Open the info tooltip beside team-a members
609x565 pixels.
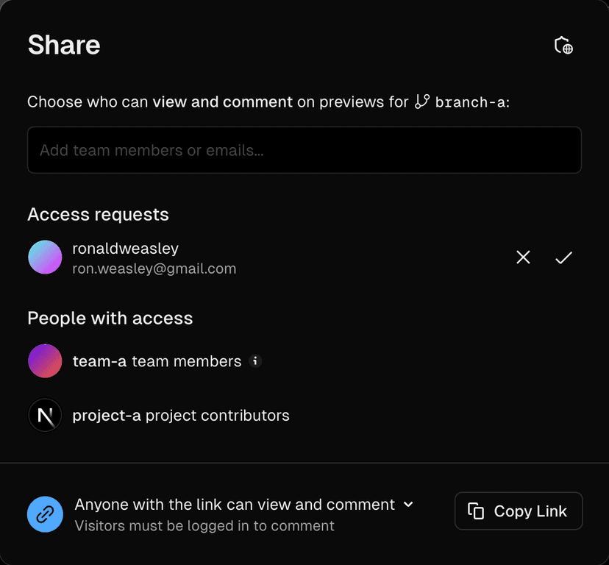pos(255,361)
